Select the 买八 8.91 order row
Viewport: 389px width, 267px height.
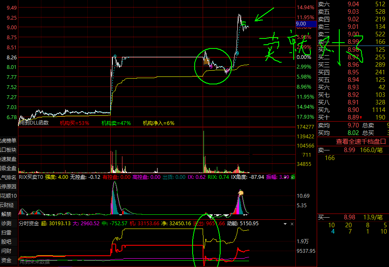point(353,102)
